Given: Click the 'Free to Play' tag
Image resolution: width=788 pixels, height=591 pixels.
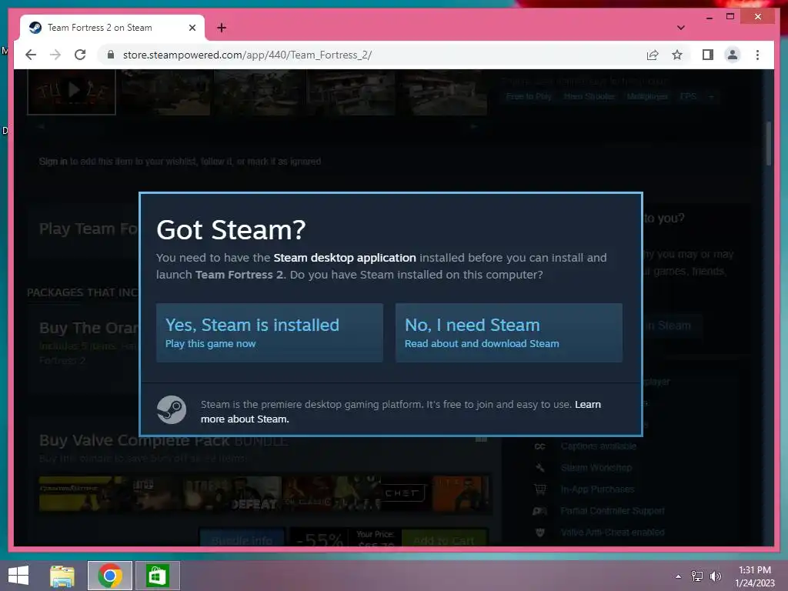Looking at the screenshot, I should click(x=529, y=96).
